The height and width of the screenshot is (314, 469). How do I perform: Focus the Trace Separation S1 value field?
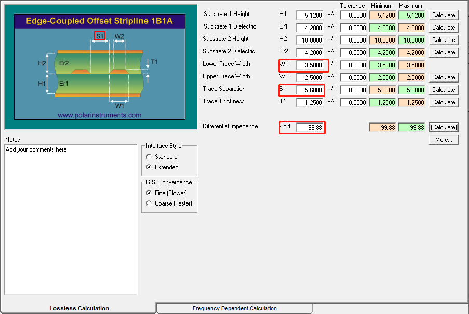(310, 90)
